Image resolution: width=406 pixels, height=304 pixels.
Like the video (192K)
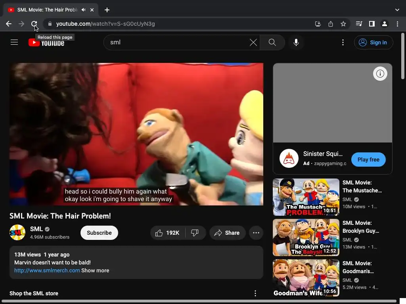(168, 233)
